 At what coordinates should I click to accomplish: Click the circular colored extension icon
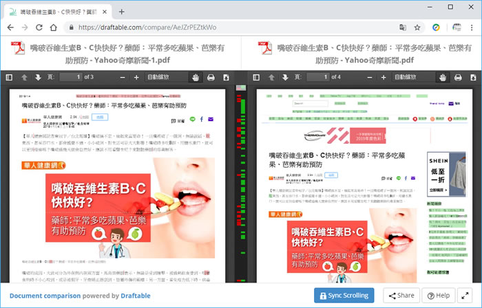point(436,27)
